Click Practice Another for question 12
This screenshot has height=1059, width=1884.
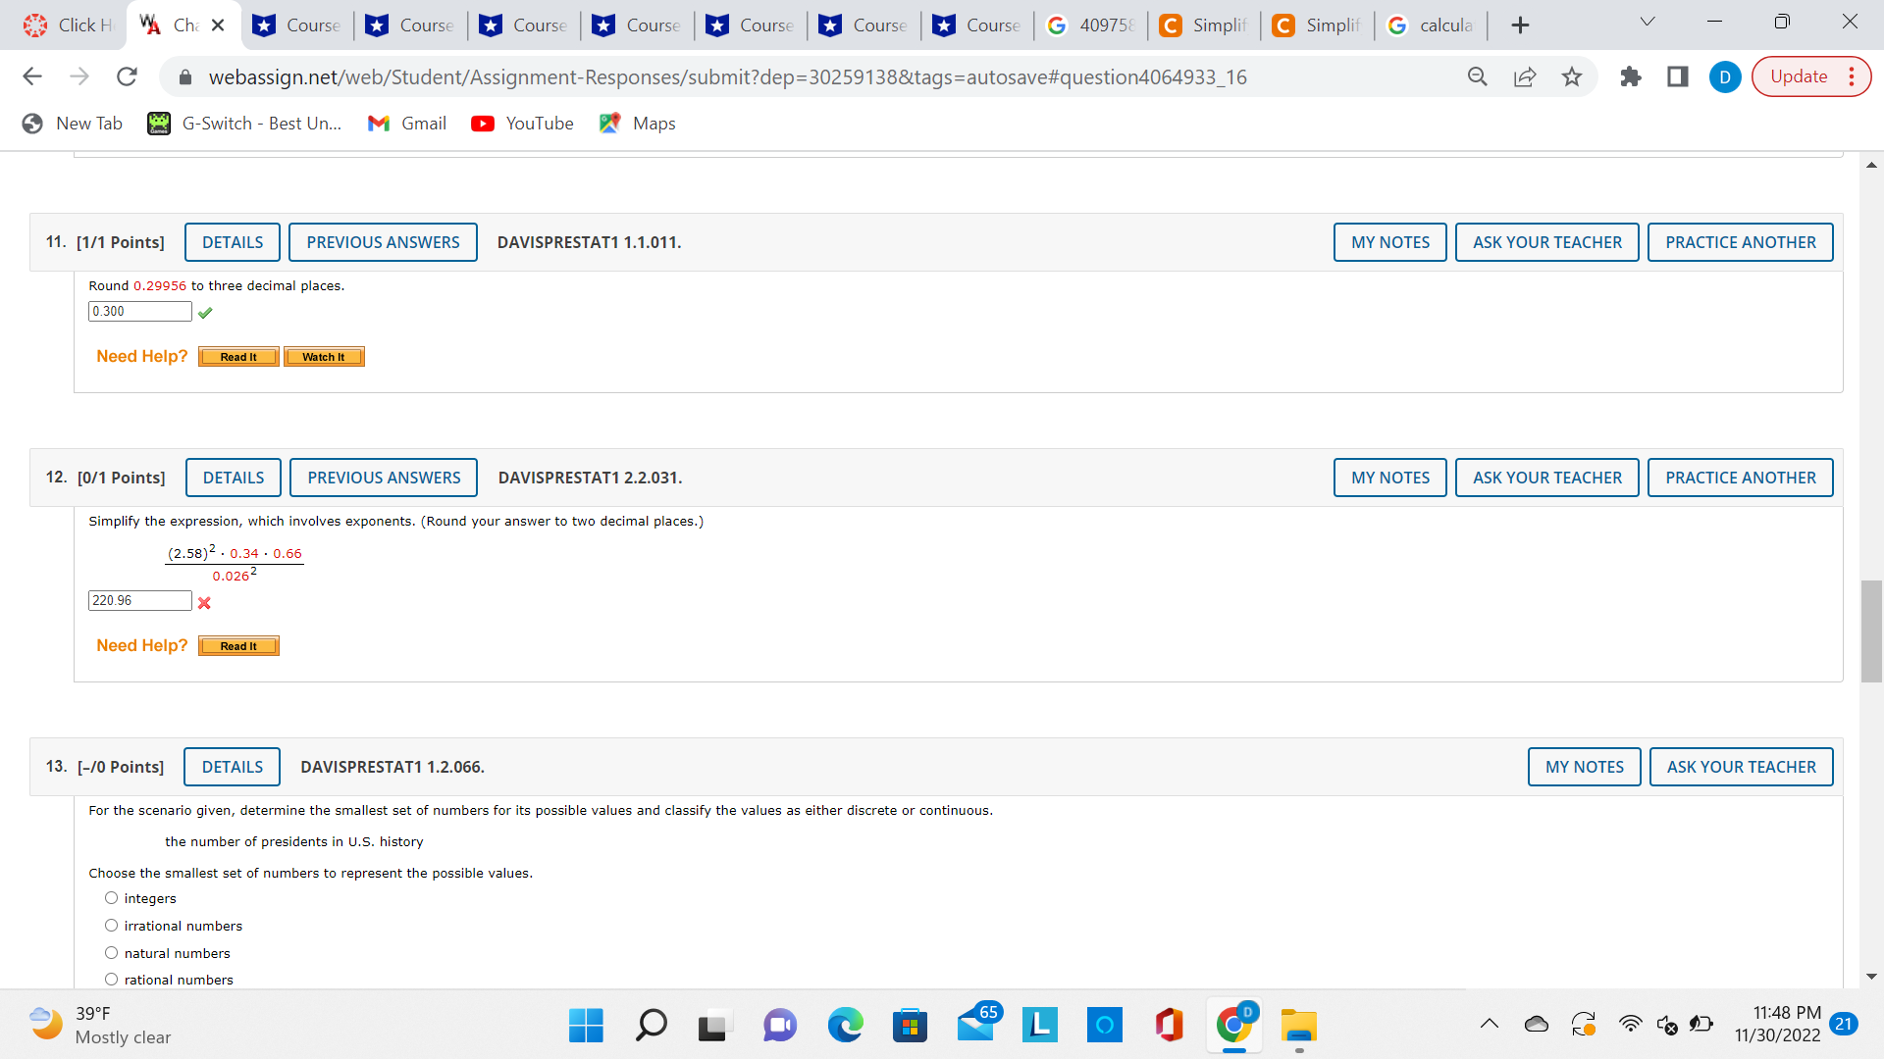pyautogui.click(x=1740, y=478)
